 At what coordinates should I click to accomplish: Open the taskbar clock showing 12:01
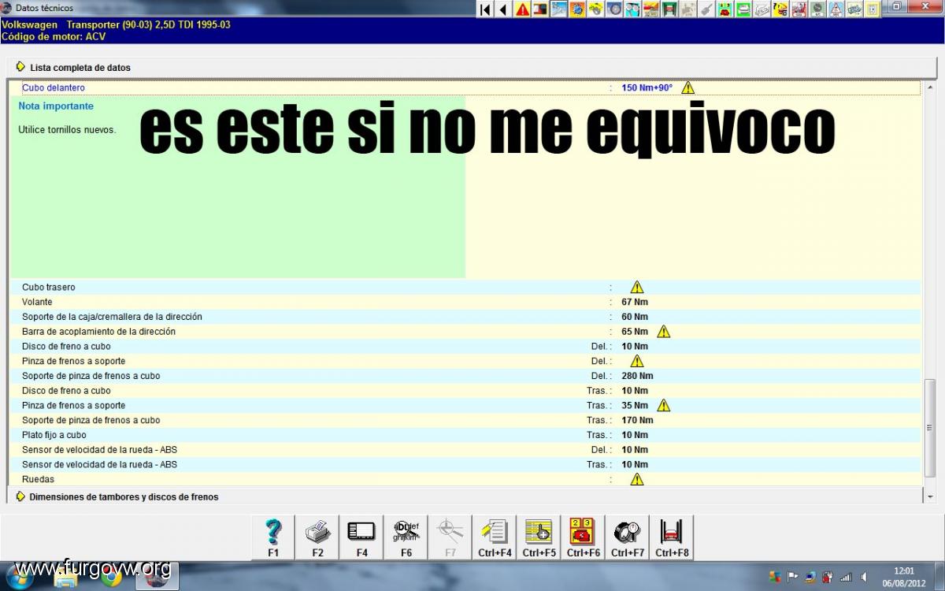click(x=905, y=576)
